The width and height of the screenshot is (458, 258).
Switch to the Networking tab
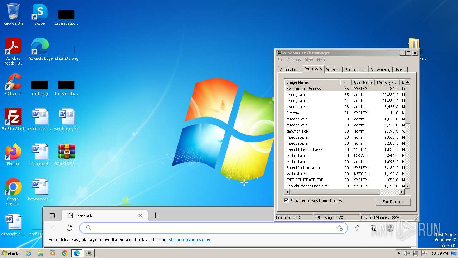coord(380,70)
